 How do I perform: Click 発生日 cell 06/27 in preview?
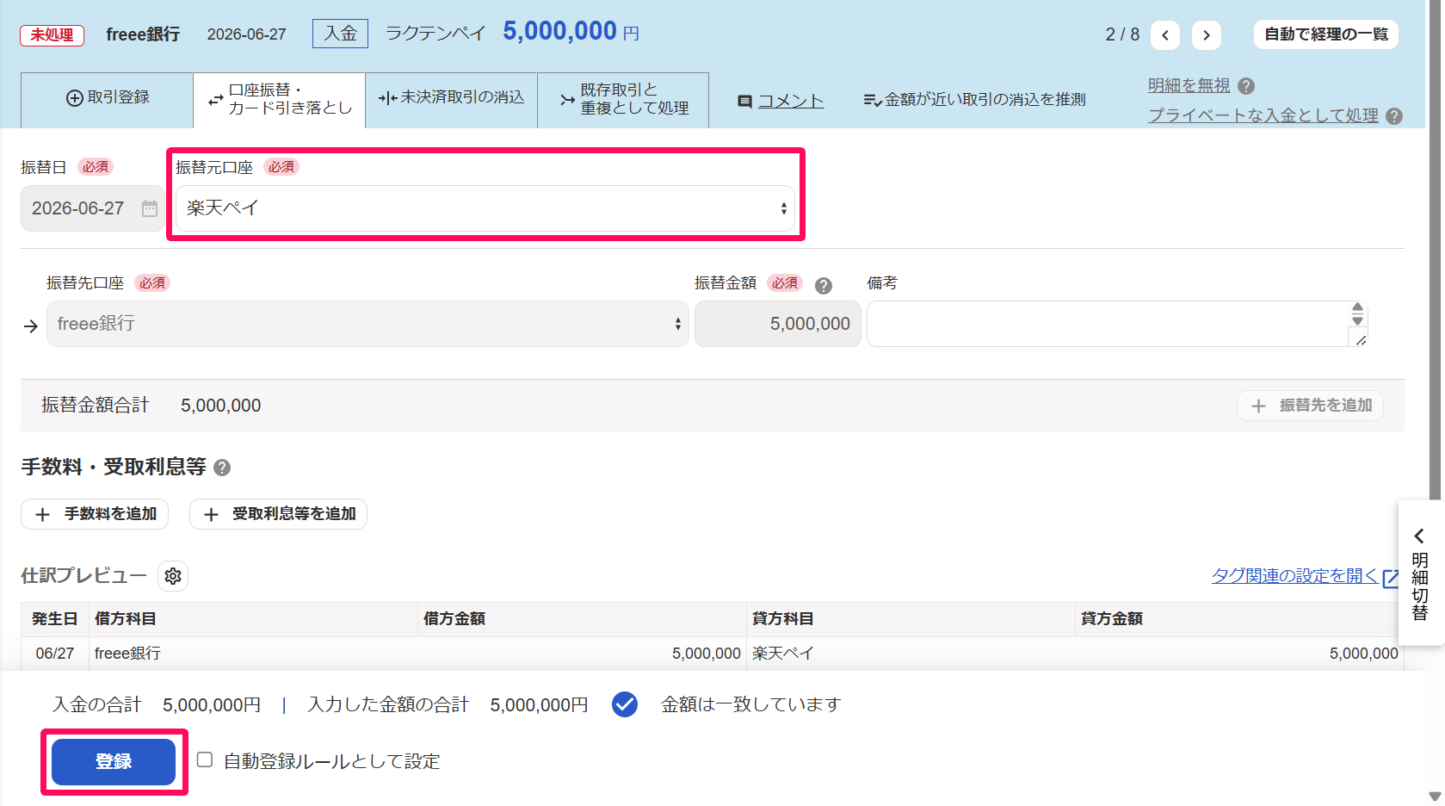coord(55,654)
